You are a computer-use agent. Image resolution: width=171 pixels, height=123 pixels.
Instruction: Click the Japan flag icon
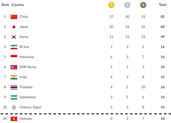pos(14,27)
